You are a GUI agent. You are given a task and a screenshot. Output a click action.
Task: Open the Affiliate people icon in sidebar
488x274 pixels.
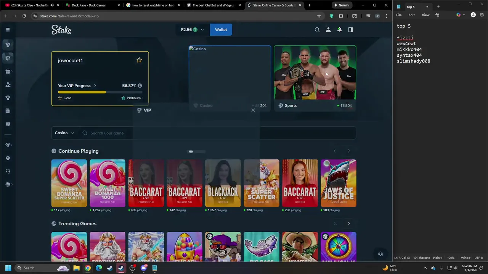click(x=8, y=84)
